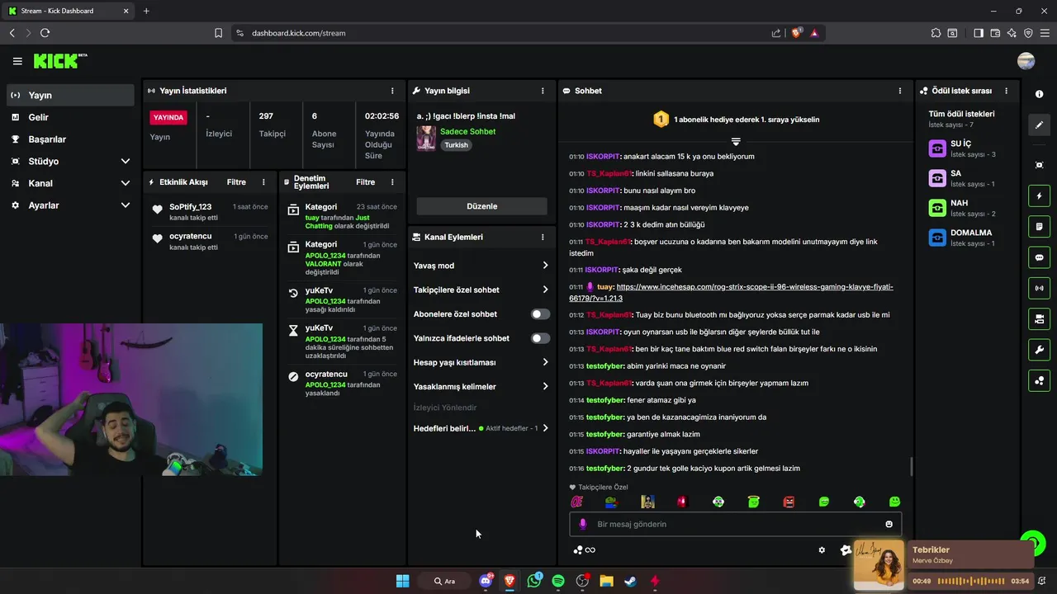Collapse the pinned chat banner arrow
This screenshot has height=594, width=1057.
pyautogui.click(x=736, y=142)
